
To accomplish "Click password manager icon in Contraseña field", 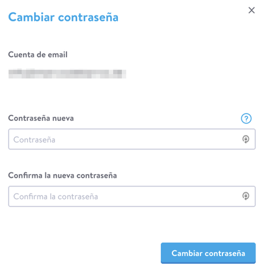I will 246,139.
